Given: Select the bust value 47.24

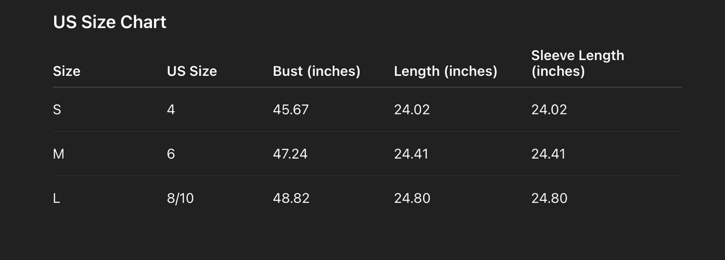Looking at the screenshot, I should 290,154.
